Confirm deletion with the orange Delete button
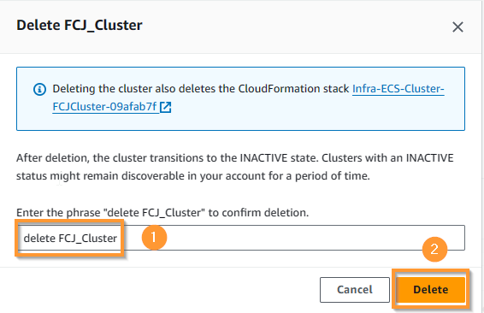Screen dimensions: 484x313 click(x=431, y=290)
